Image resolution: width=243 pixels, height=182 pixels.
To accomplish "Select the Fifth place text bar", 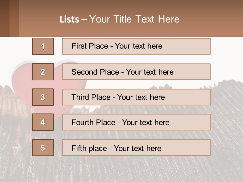I will [x=136, y=148].
